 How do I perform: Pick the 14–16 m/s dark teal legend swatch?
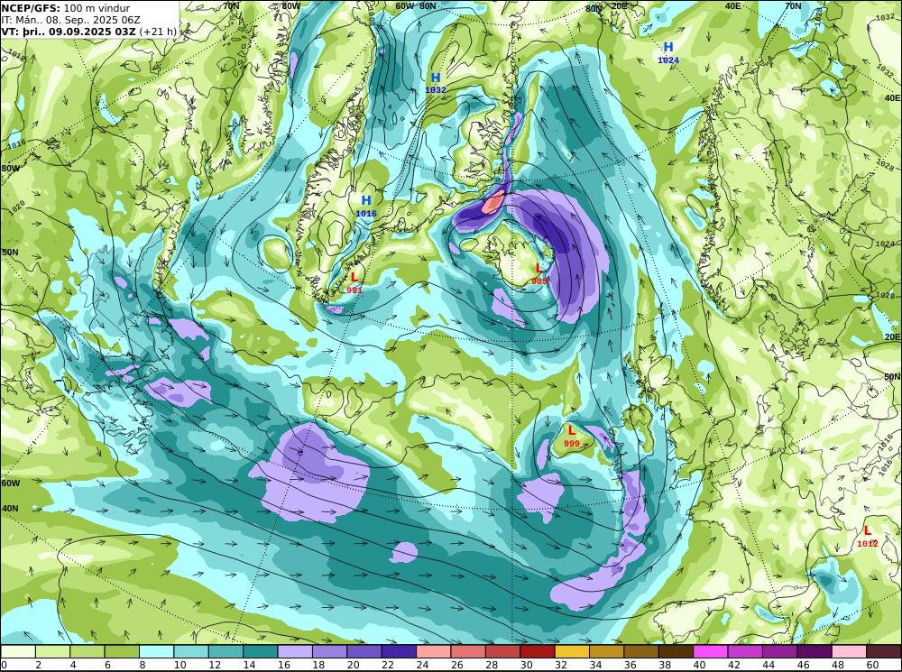coord(261,651)
